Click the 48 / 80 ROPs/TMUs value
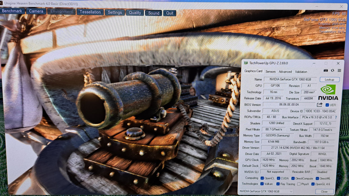 tap(271, 117)
